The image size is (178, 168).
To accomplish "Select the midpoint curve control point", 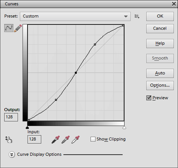I will [76, 73].
